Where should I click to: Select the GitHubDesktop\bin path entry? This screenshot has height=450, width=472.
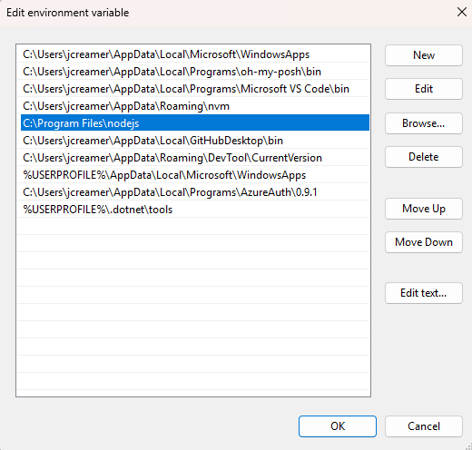click(193, 141)
